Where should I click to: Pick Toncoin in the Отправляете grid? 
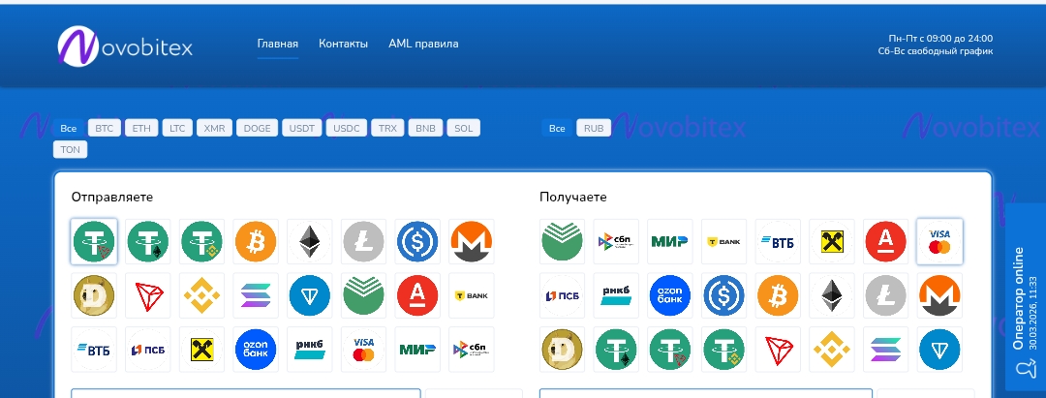pos(310,295)
